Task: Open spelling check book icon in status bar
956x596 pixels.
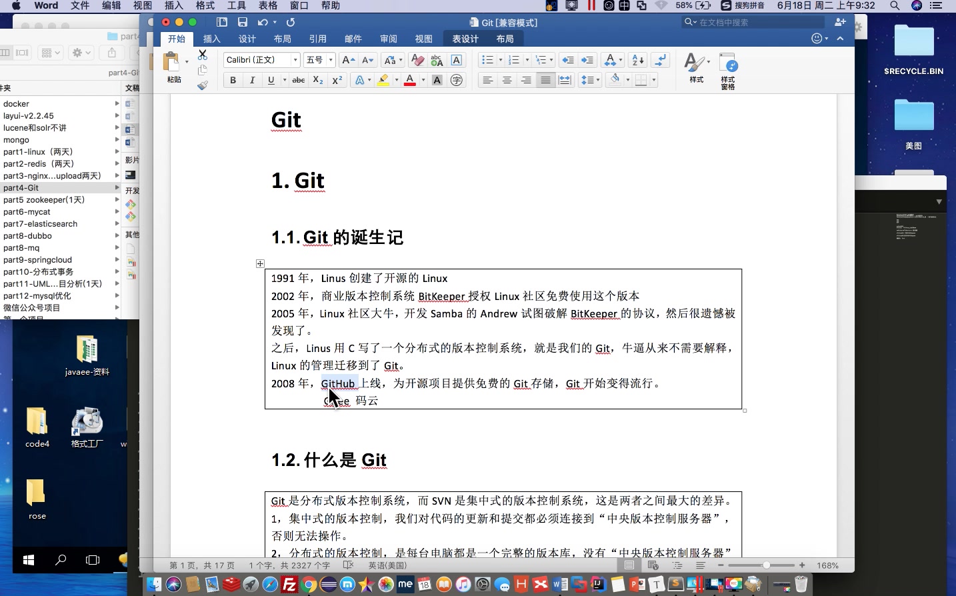Action: 348,565
